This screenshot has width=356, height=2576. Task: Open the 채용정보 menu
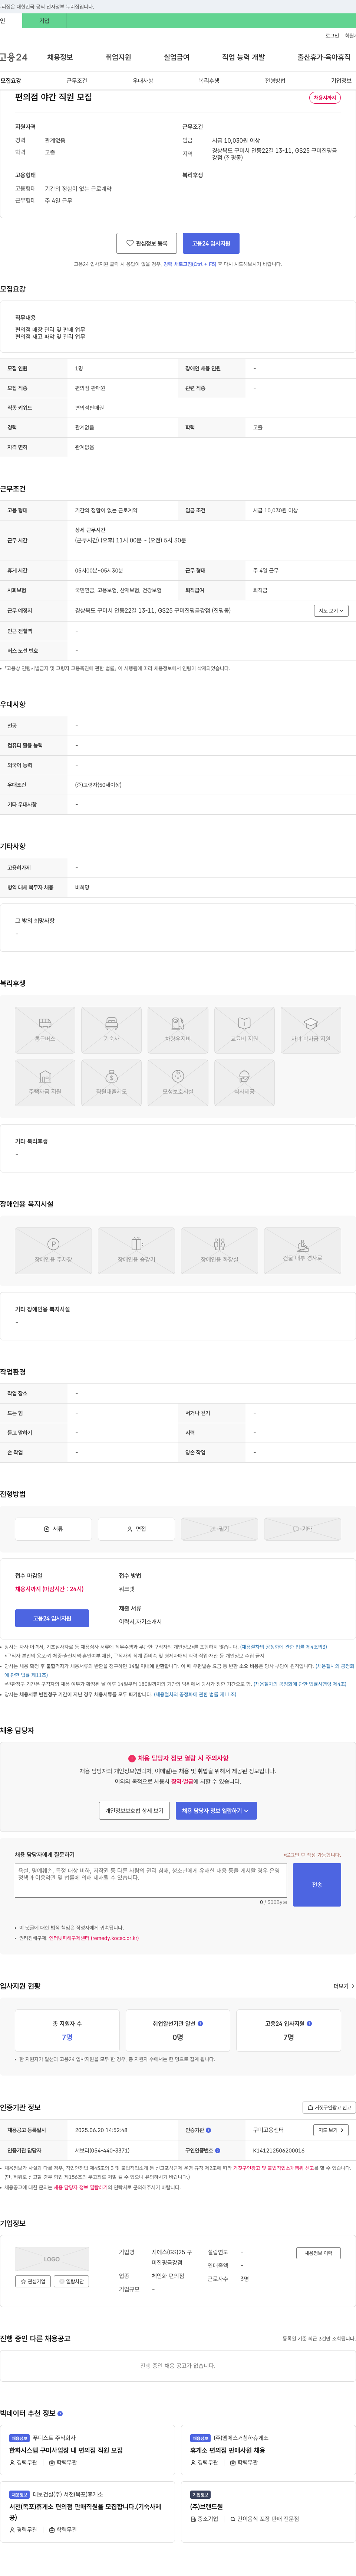pos(60,57)
